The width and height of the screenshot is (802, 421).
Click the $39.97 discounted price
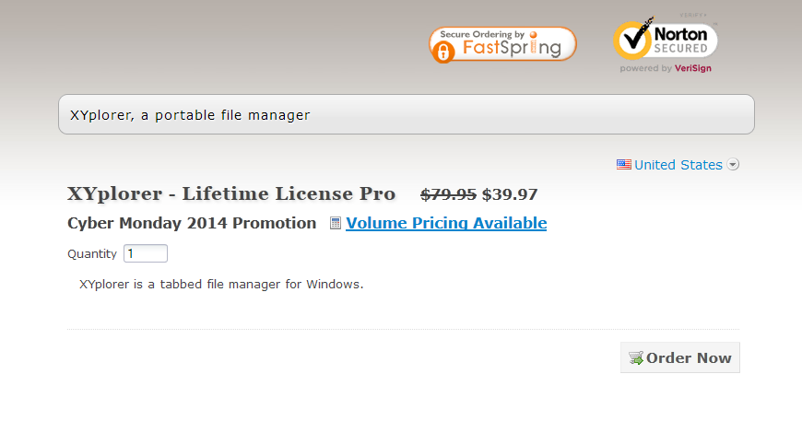(510, 193)
